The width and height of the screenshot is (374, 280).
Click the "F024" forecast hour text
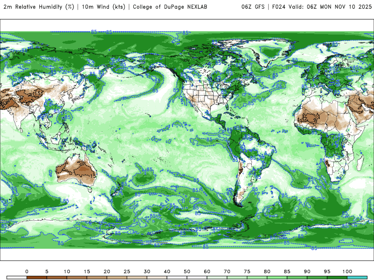[279, 7]
